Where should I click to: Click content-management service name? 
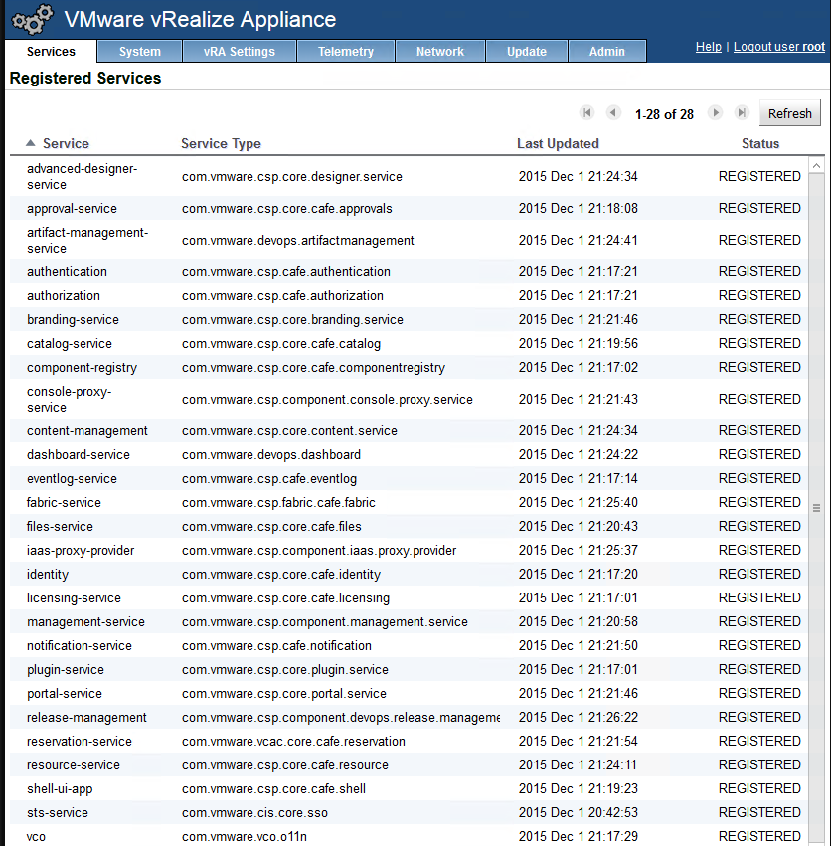pos(86,430)
